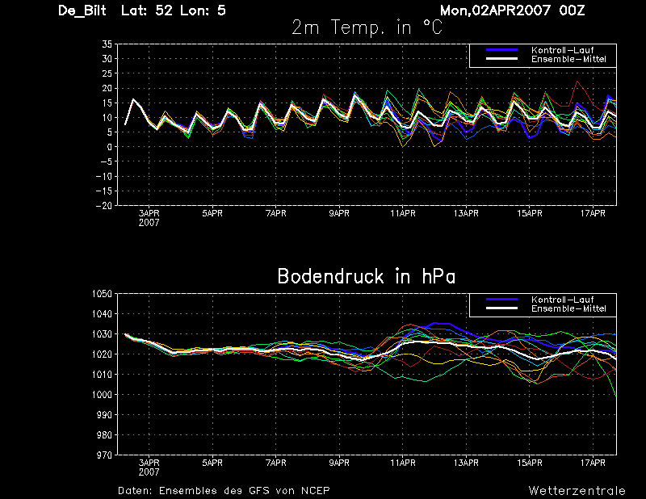The image size is (646, 499).
Task: Click the De_Bilt location label
Action: (x=82, y=10)
